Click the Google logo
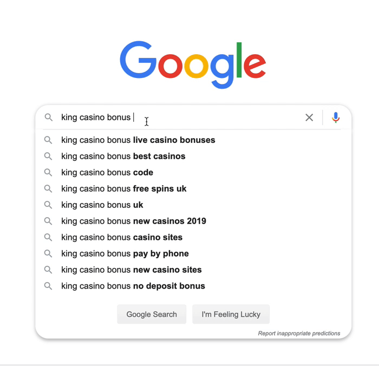 (x=193, y=64)
